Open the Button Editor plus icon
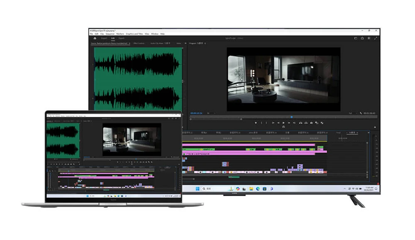The image size is (415, 240). (x=375, y=127)
